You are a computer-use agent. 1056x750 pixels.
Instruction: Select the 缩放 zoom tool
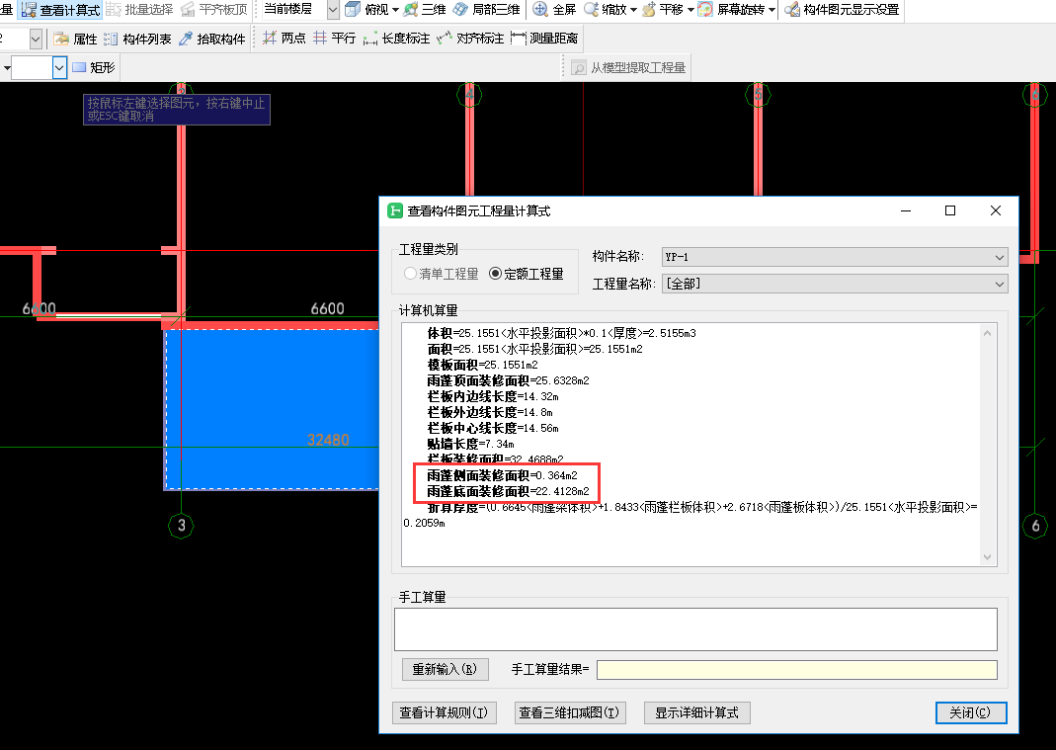click(605, 10)
